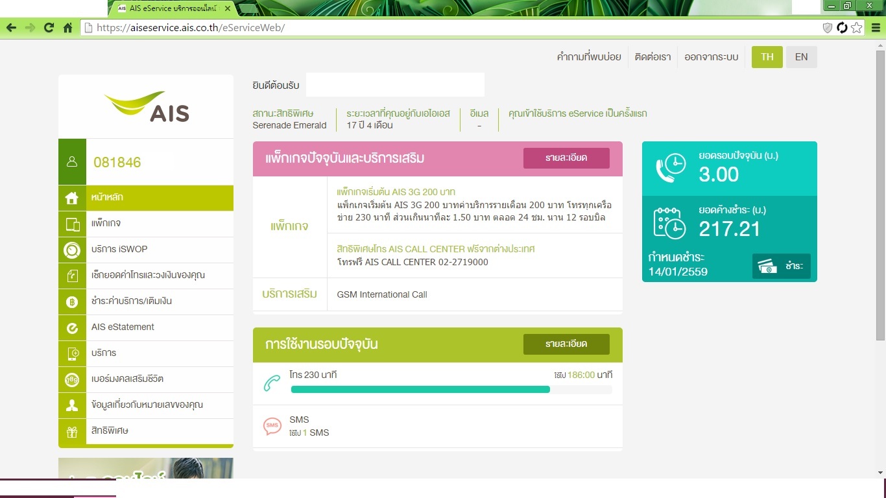Viewport: 886px width, 498px height.
Task: Click the phone-plus icon for บริการ
Action: 72,353
